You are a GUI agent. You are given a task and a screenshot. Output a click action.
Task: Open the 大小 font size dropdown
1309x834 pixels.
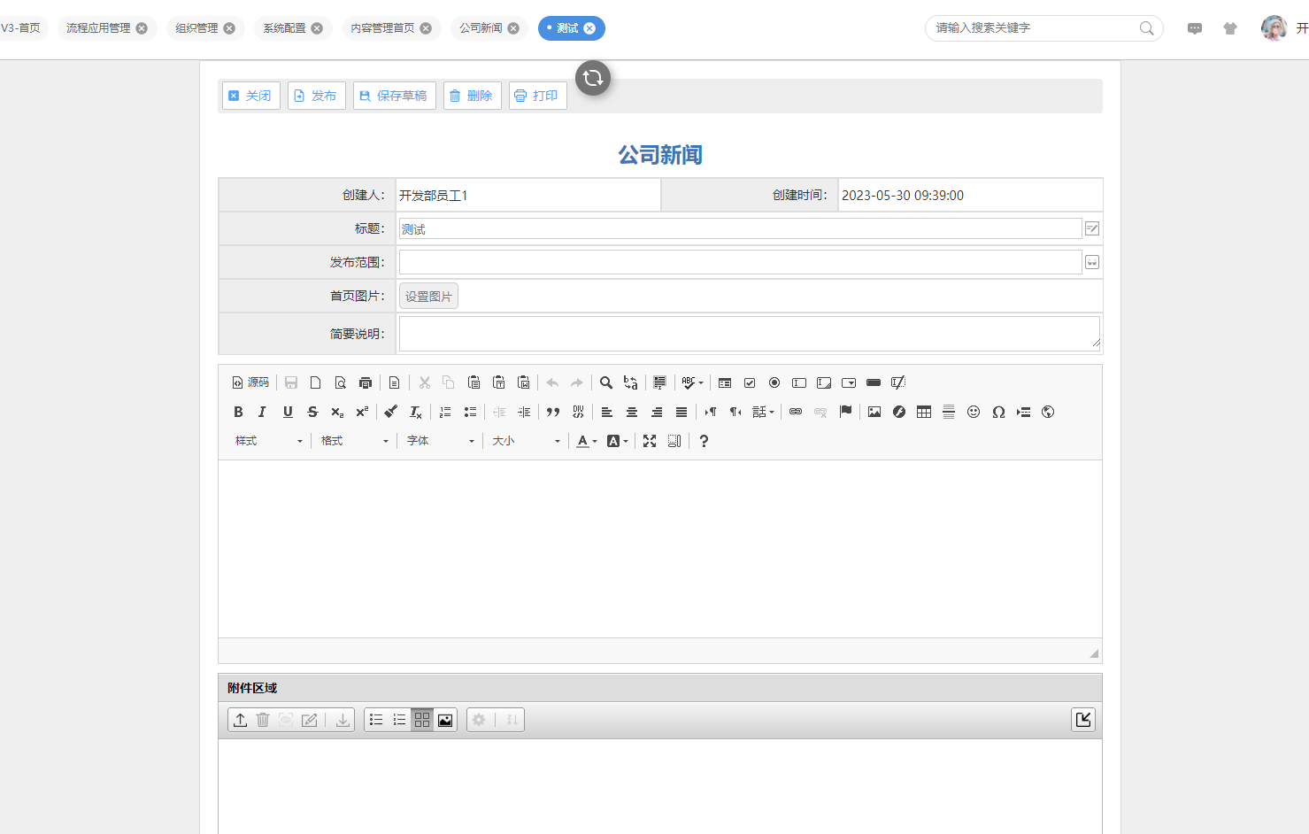(526, 441)
